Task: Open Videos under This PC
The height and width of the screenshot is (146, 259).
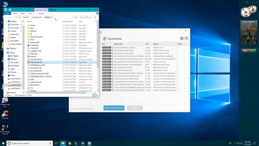Action: (x=13, y=75)
